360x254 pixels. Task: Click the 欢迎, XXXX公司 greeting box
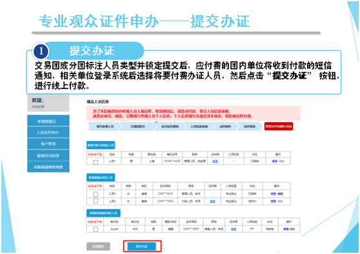click(x=48, y=103)
